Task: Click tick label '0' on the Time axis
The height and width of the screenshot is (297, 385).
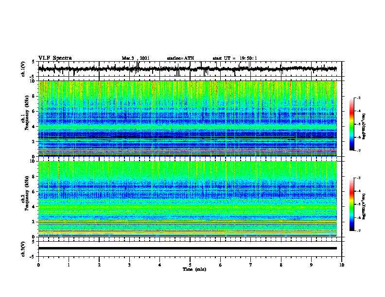Action: coord(38,265)
